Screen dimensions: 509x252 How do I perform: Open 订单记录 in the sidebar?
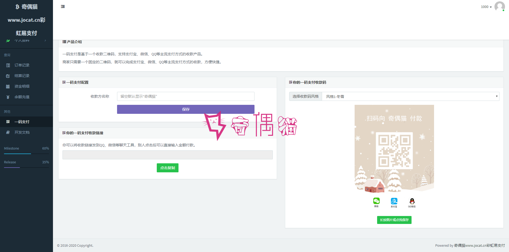(x=26, y=65)
